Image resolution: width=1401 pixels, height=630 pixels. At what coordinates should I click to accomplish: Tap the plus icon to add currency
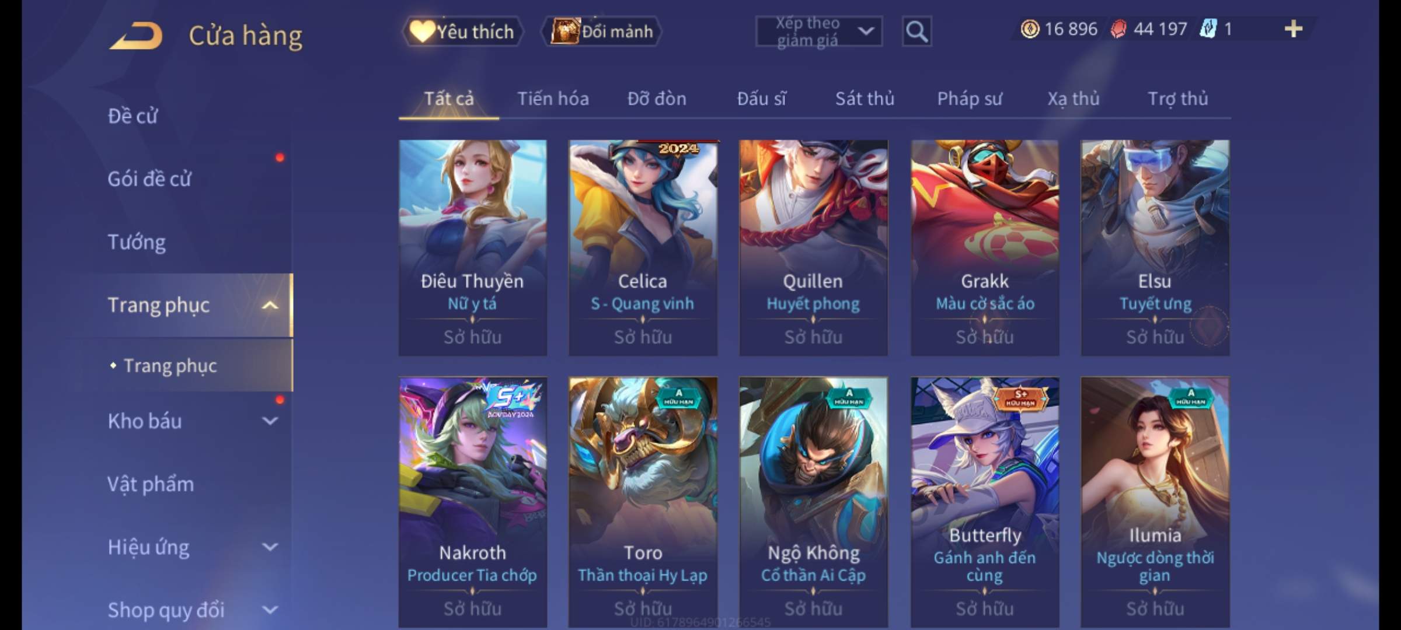[x=1294, y=29]
